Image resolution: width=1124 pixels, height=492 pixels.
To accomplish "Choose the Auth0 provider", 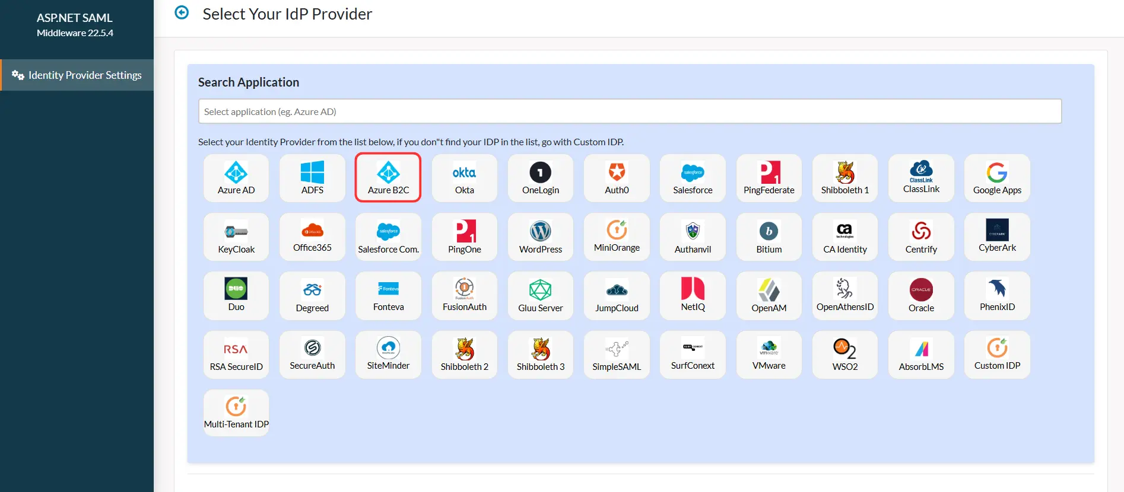I will coord(617,178).
